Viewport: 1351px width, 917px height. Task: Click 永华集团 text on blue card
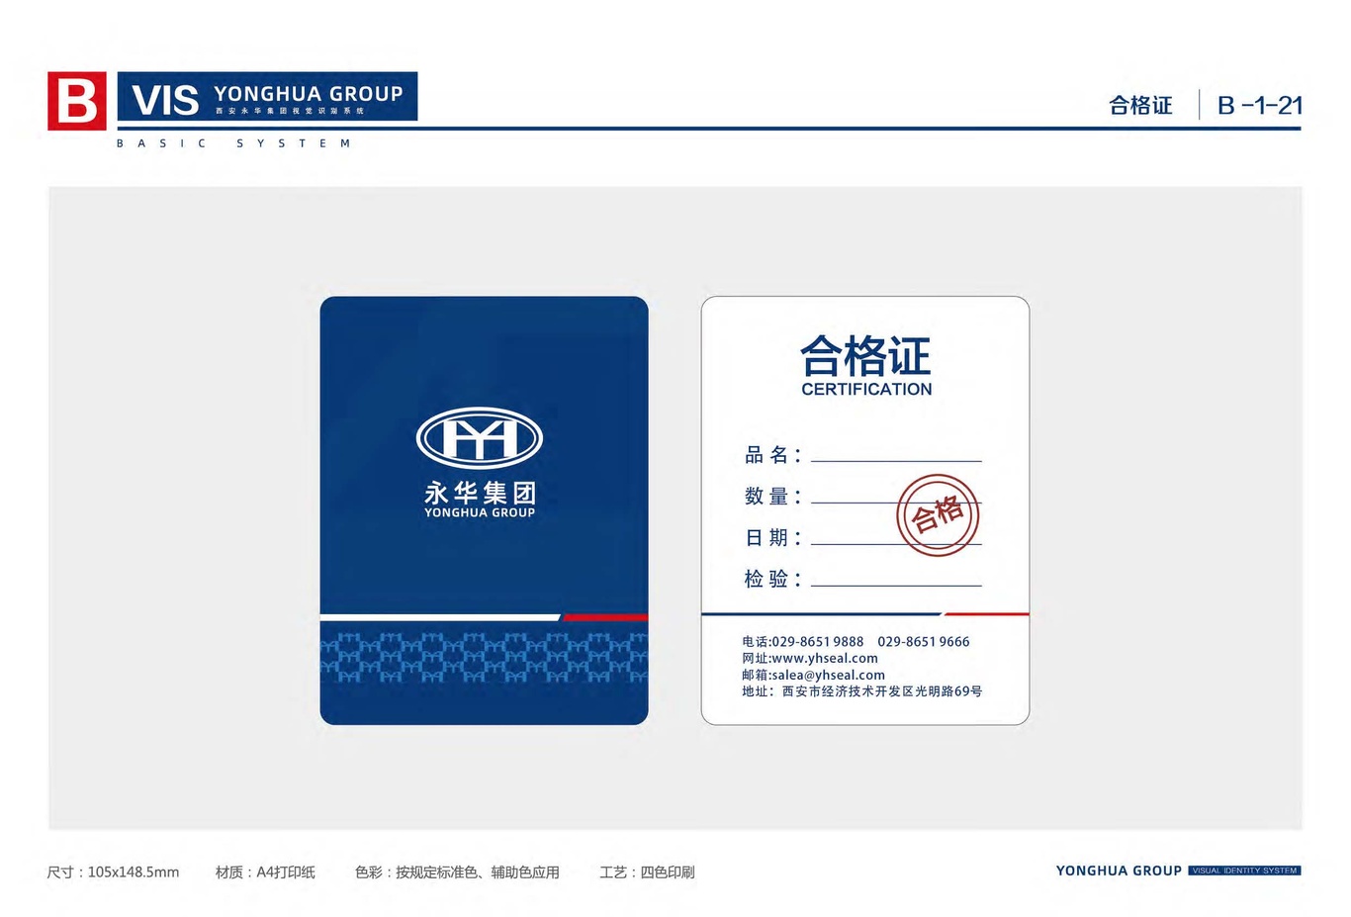click(480, 493)
